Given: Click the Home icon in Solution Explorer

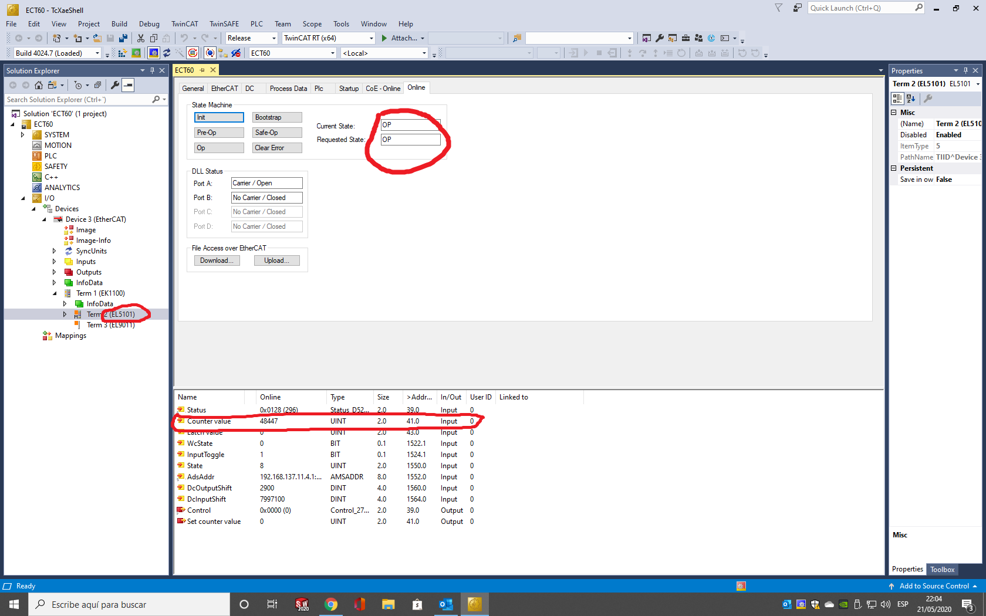Looking at the screenshot, I should 39,85.
